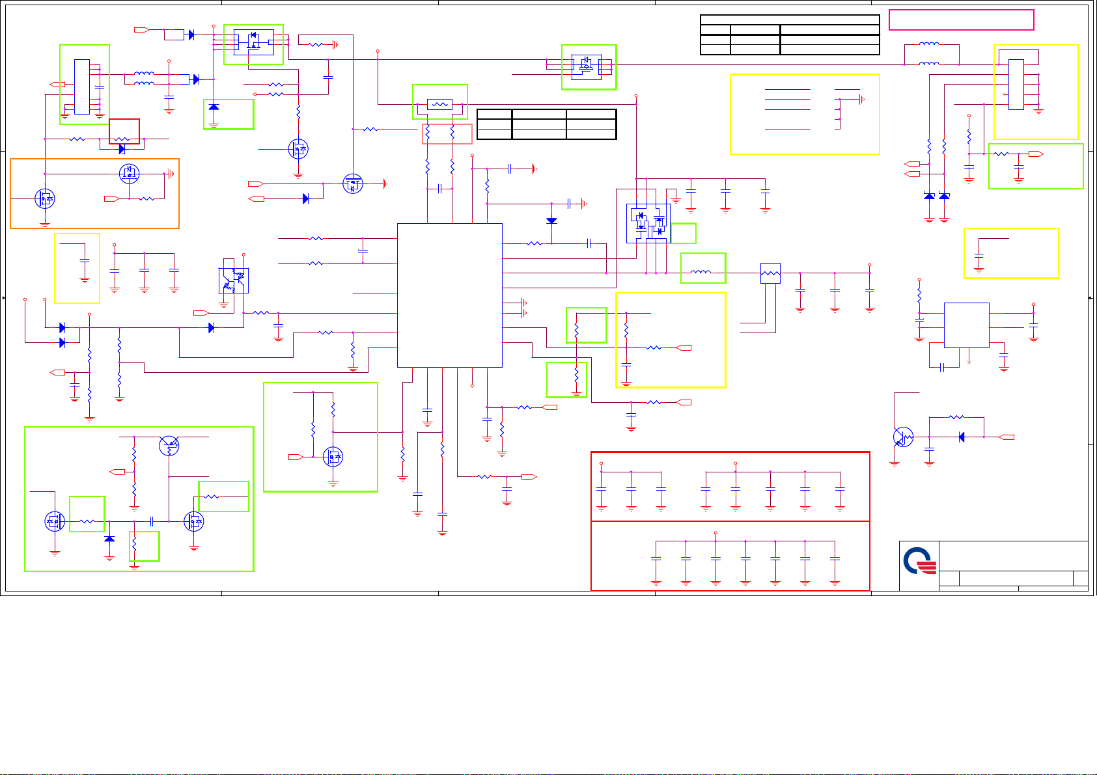Select the dual MOSFET package symbol

point(648,224)
